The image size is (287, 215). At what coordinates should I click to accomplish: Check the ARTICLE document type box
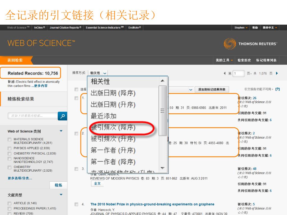coord(9,203)
